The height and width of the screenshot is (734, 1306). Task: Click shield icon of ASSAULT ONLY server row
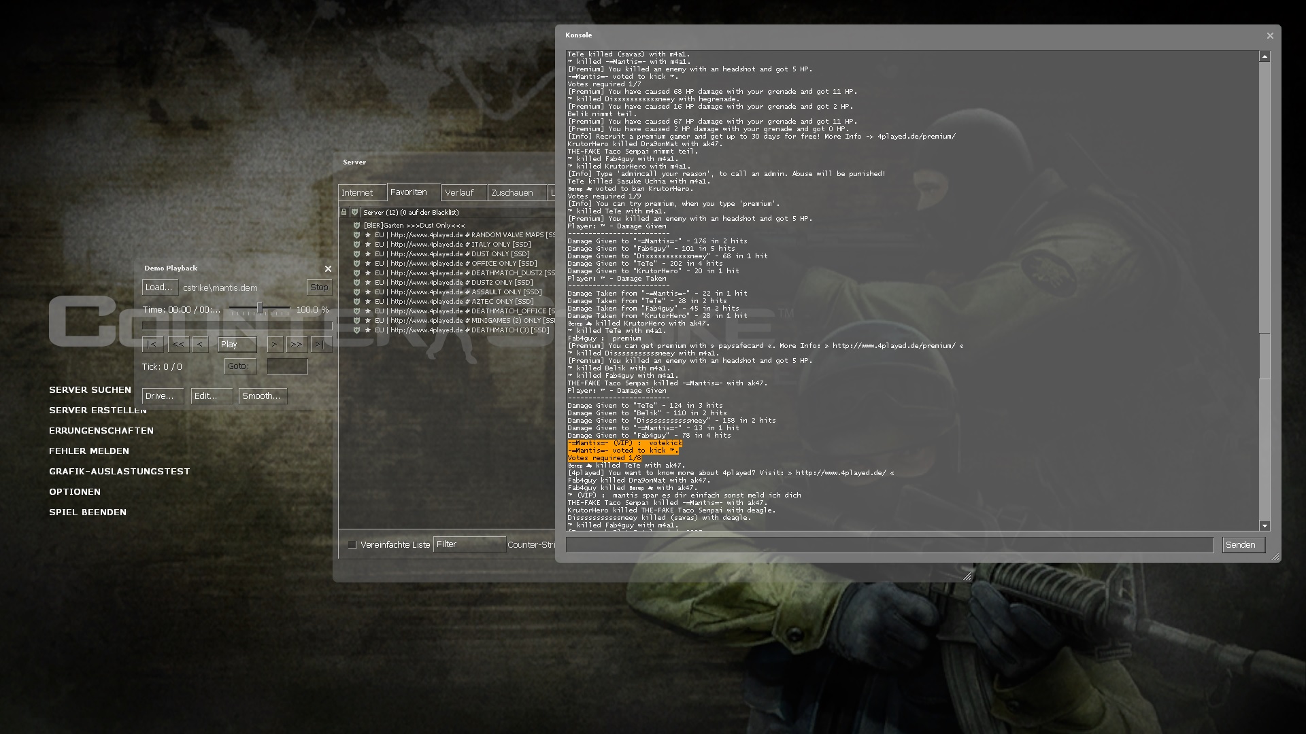[x=356, y=292]
